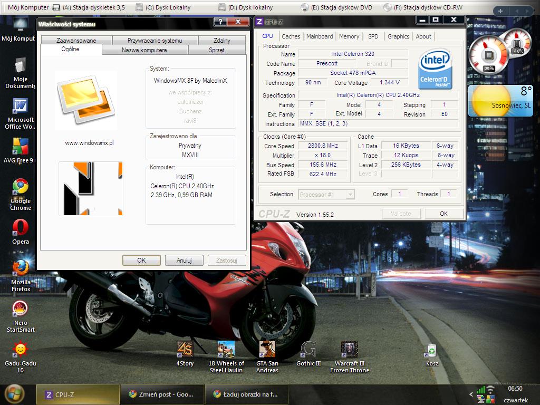
Task: Click the Sosnowiec weather gadget
Action: coord(500,101)
